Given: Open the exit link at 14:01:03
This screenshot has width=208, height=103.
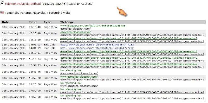Looking at the screenshot, I should 97,45.
